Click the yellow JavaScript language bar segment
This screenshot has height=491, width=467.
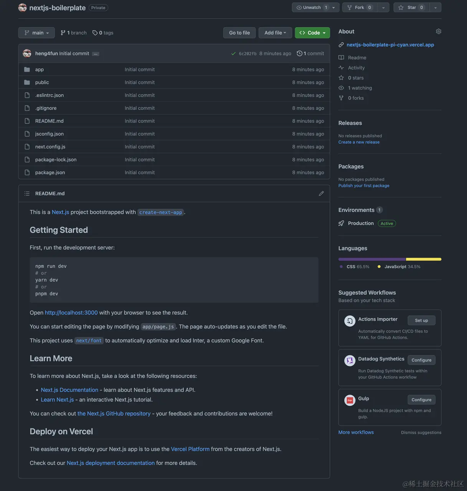pyautogui.click(x=424, y=259)
